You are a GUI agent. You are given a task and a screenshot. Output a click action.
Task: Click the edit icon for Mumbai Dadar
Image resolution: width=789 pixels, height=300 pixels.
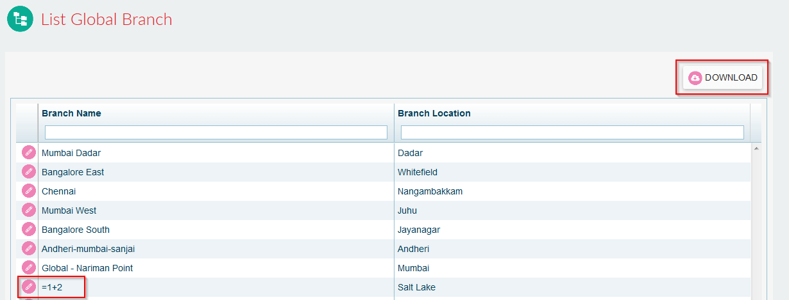coord(29,153)
